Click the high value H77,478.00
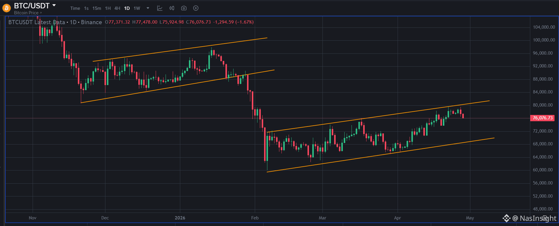559x226 pixels. coord(145,22)
